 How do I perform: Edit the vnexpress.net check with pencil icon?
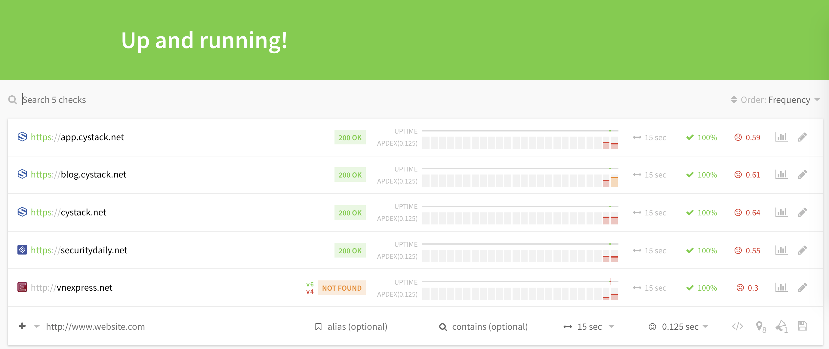[802, 288]
